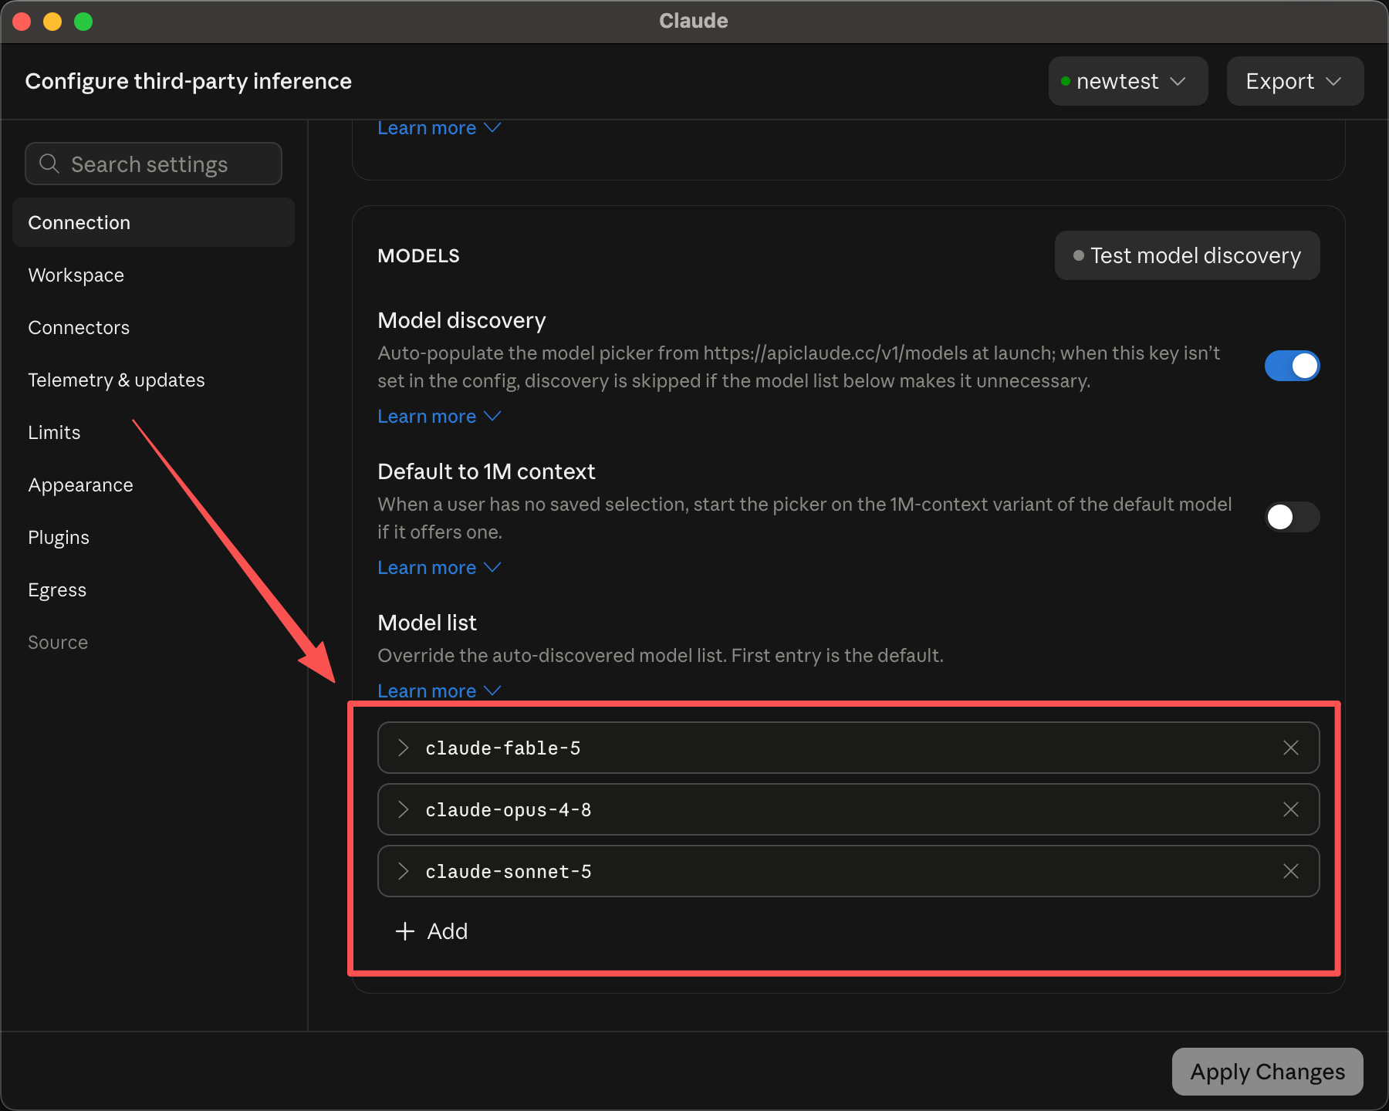Expand Learn more under Model list
The image size is (1389, 1111).
[x=439, y=691]
